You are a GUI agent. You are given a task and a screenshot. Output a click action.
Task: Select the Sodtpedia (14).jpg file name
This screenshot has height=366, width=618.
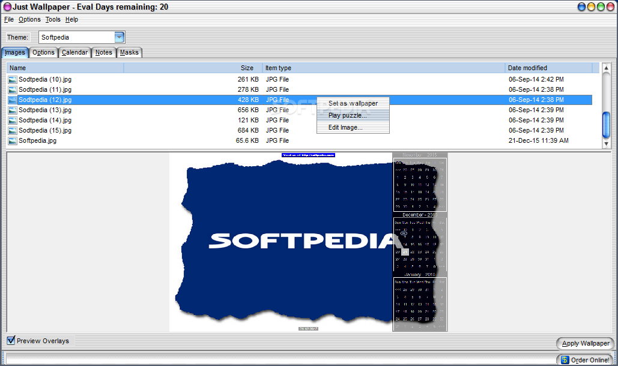click(45, 121)
